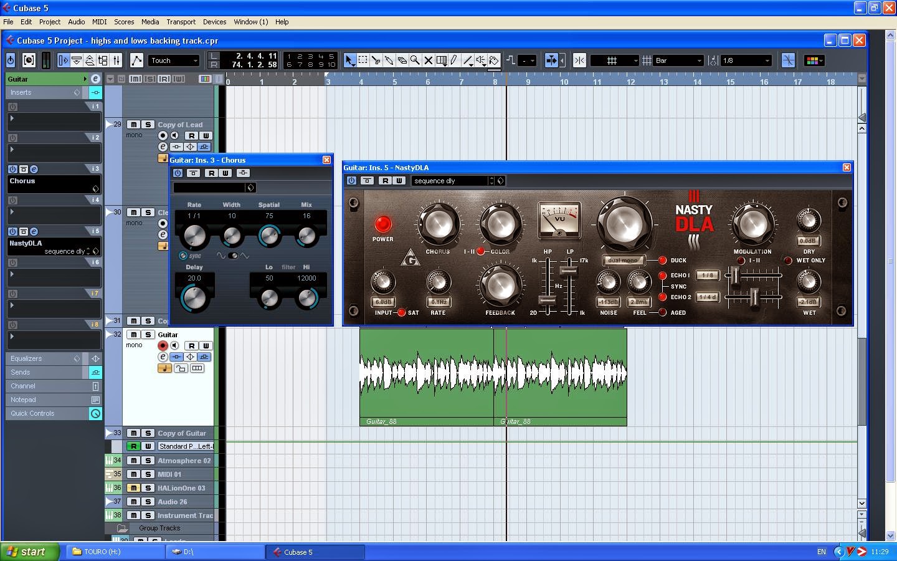
Task: Click the 1/8 echo time button
Action: click(x=708, y=275)
